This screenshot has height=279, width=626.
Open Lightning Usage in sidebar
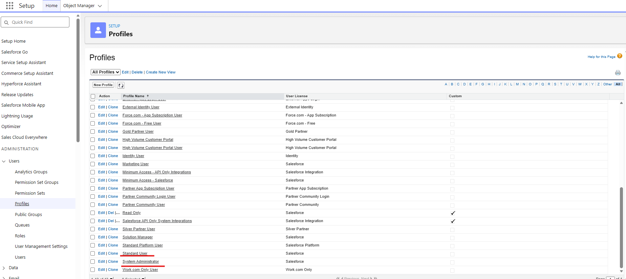[x=17, y=116]
